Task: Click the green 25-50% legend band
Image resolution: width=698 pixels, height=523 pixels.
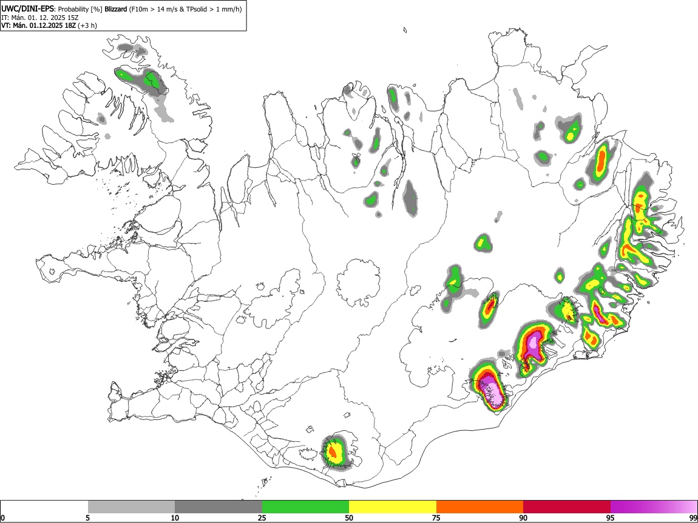Action: point(305,507)
